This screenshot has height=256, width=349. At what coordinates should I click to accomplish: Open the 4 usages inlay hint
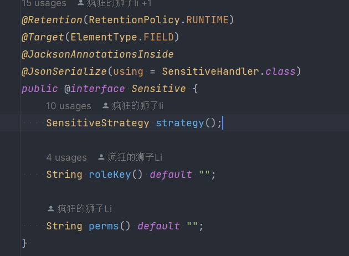point(66,157)
